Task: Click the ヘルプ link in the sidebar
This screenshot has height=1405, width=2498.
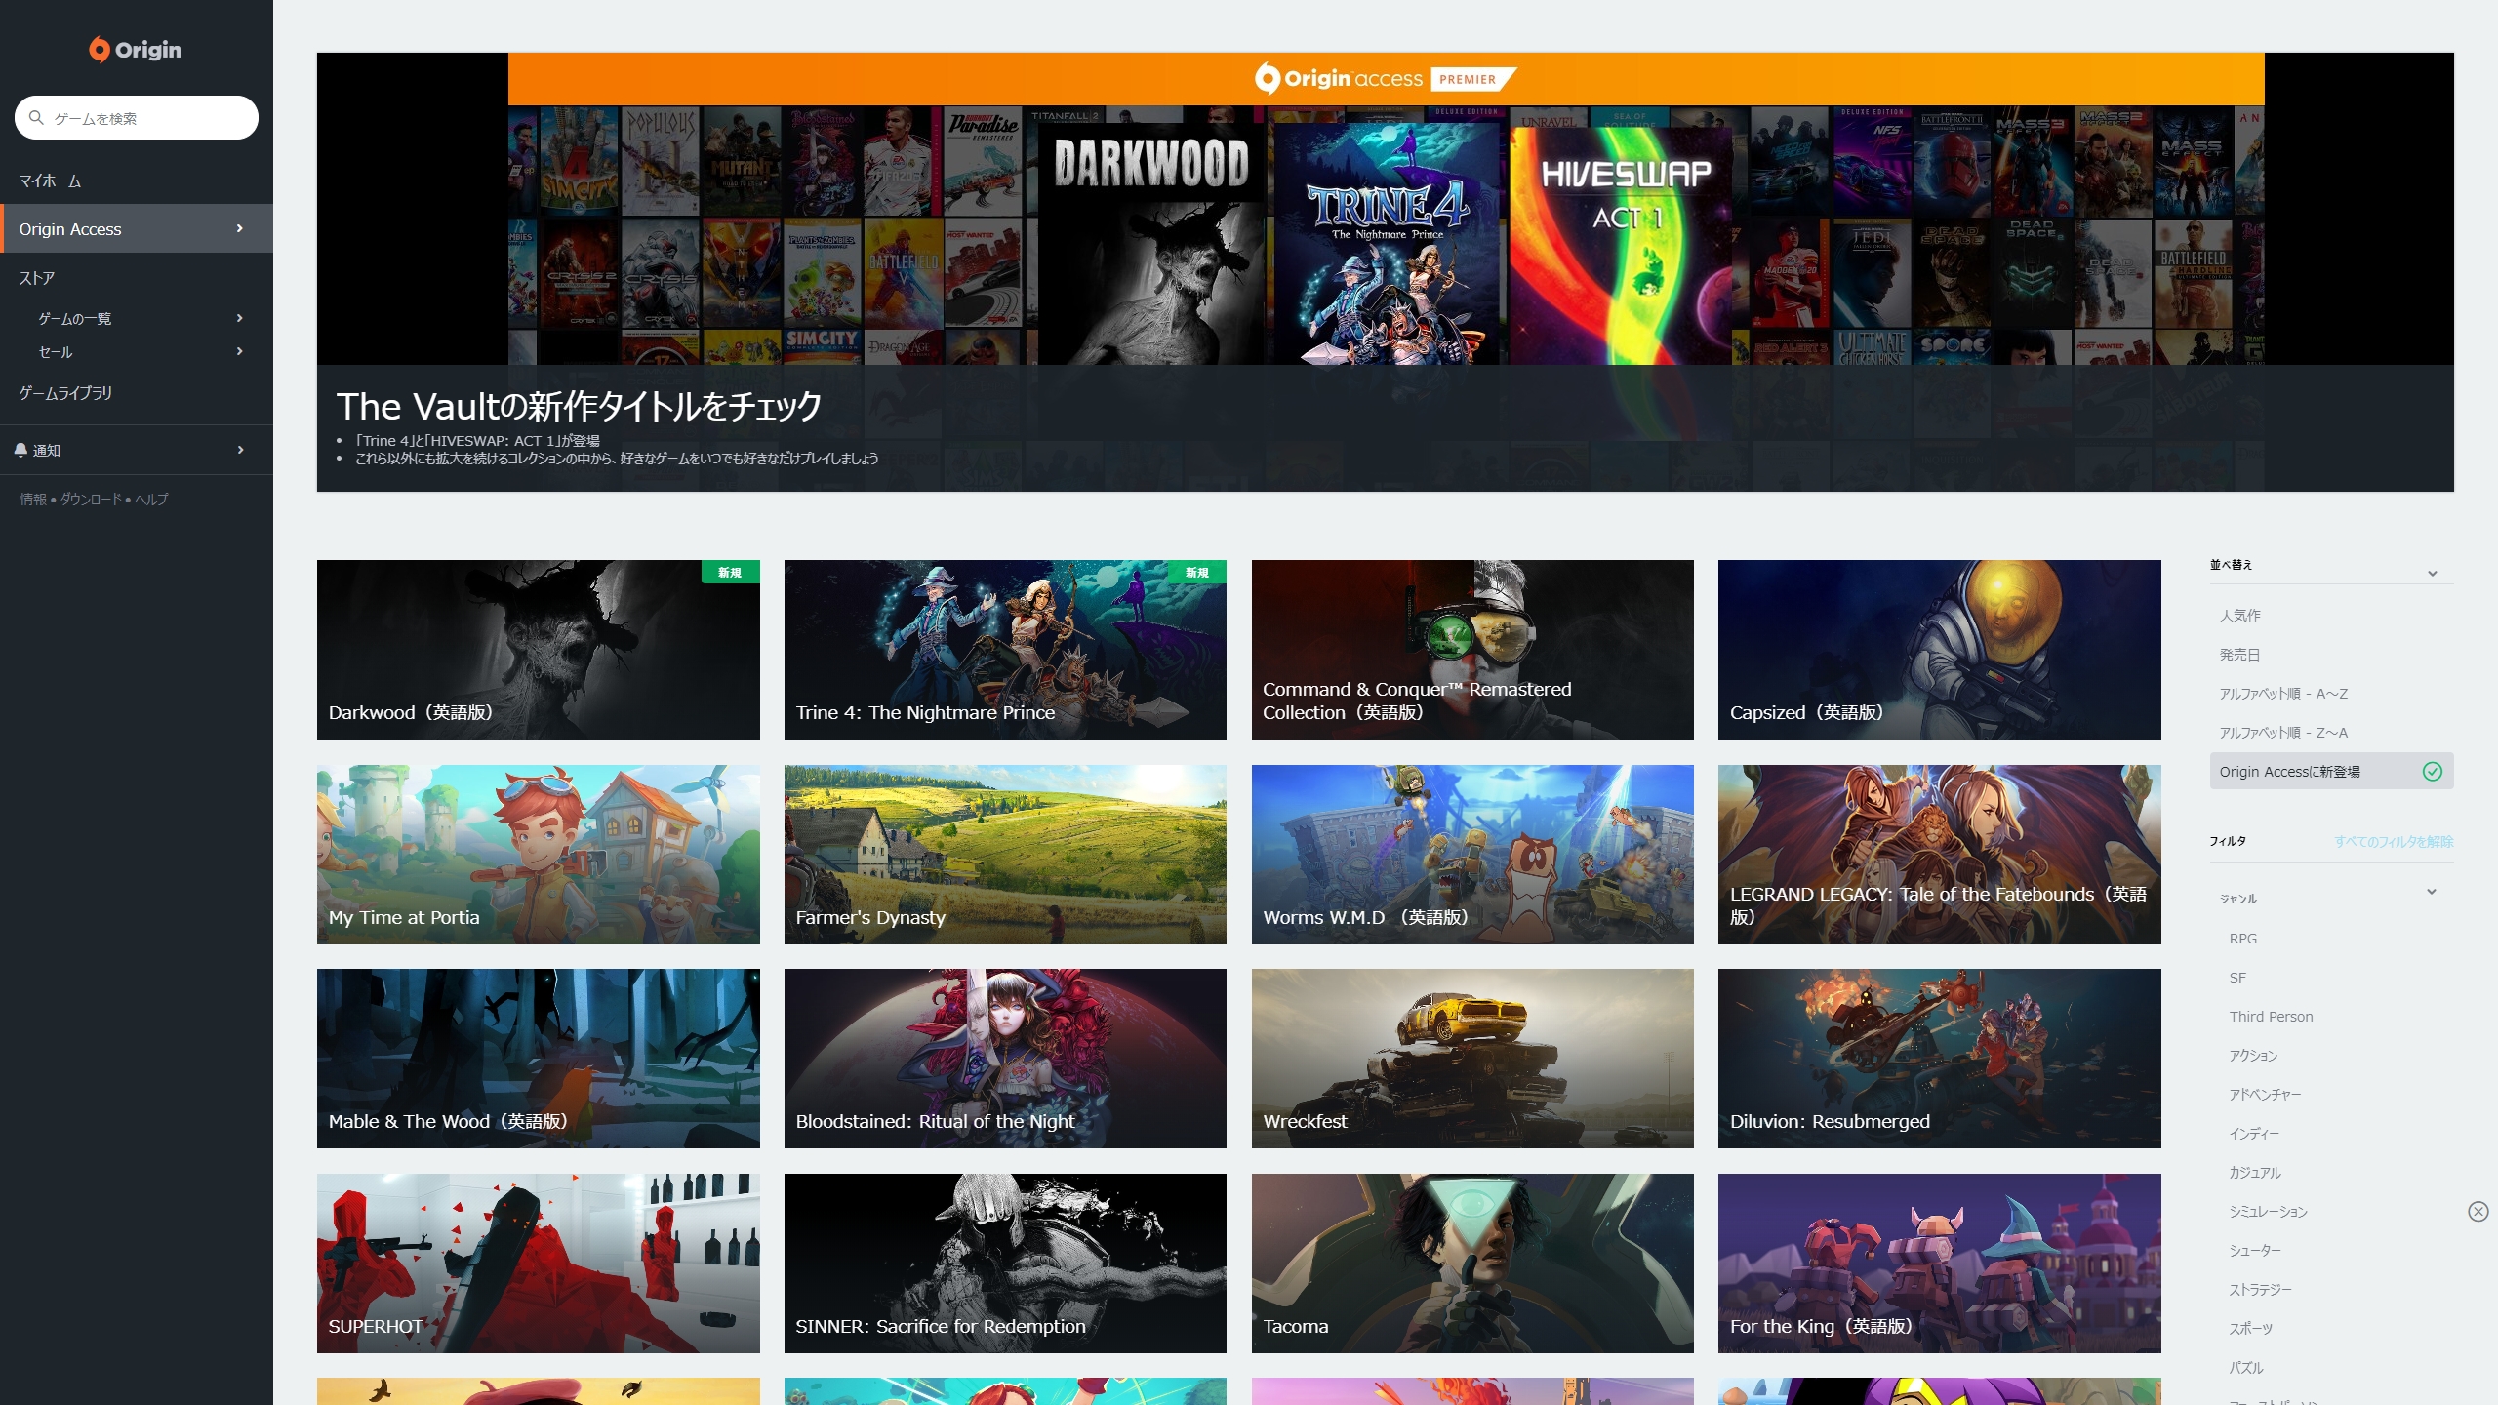Action: (151, 500)
